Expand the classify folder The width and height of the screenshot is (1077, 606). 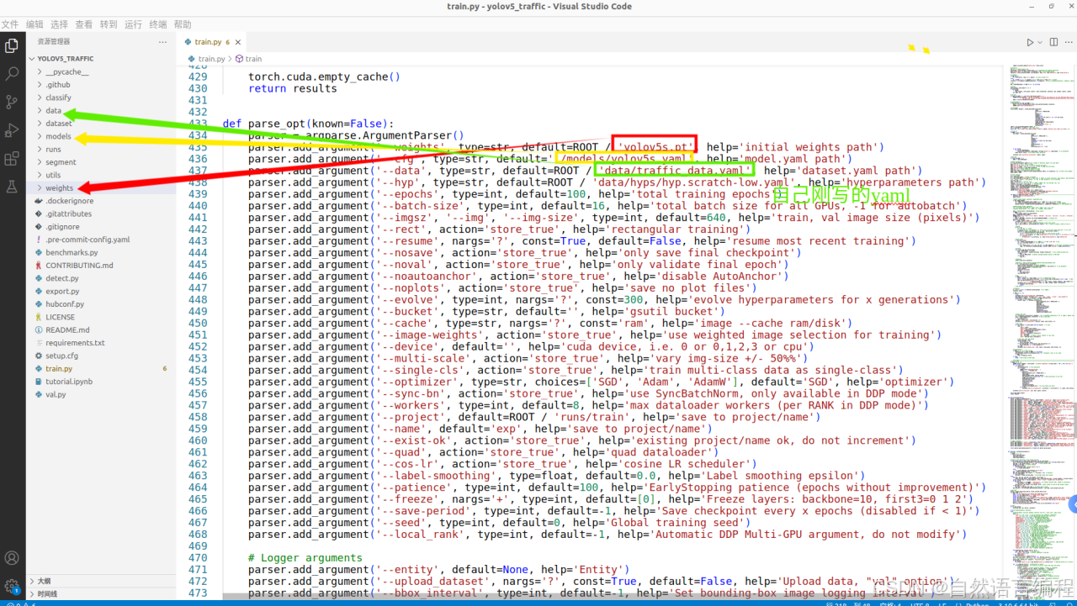click(101, 97)
